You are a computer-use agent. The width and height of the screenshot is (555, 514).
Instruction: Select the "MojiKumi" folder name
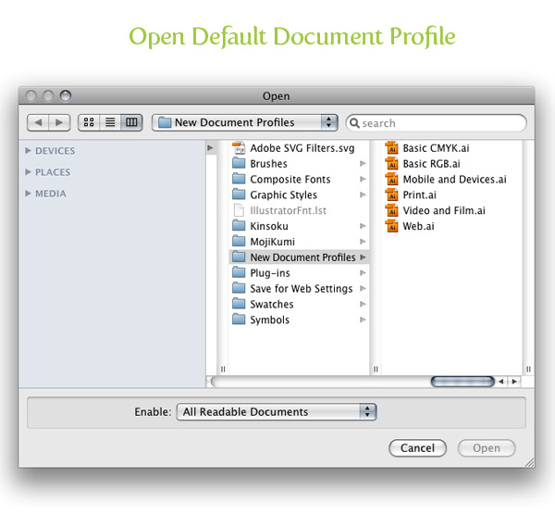272,242
